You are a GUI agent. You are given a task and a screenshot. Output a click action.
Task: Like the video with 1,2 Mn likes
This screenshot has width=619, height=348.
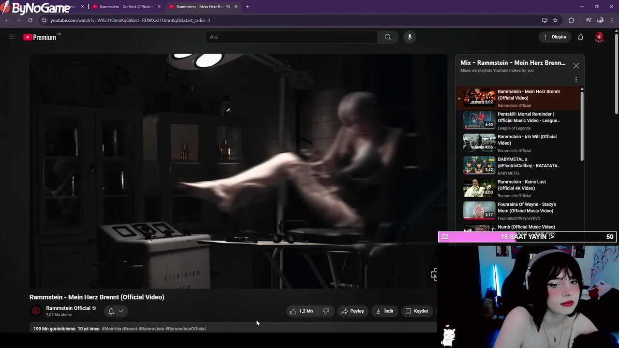pyautogui.click(x=301, y=311)
